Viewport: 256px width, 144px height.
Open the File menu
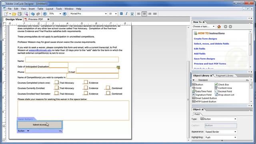[x=10, y=9]
